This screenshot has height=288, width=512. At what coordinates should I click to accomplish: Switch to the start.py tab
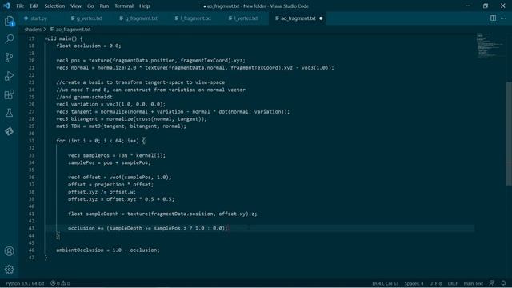click(x=38, y=18)
